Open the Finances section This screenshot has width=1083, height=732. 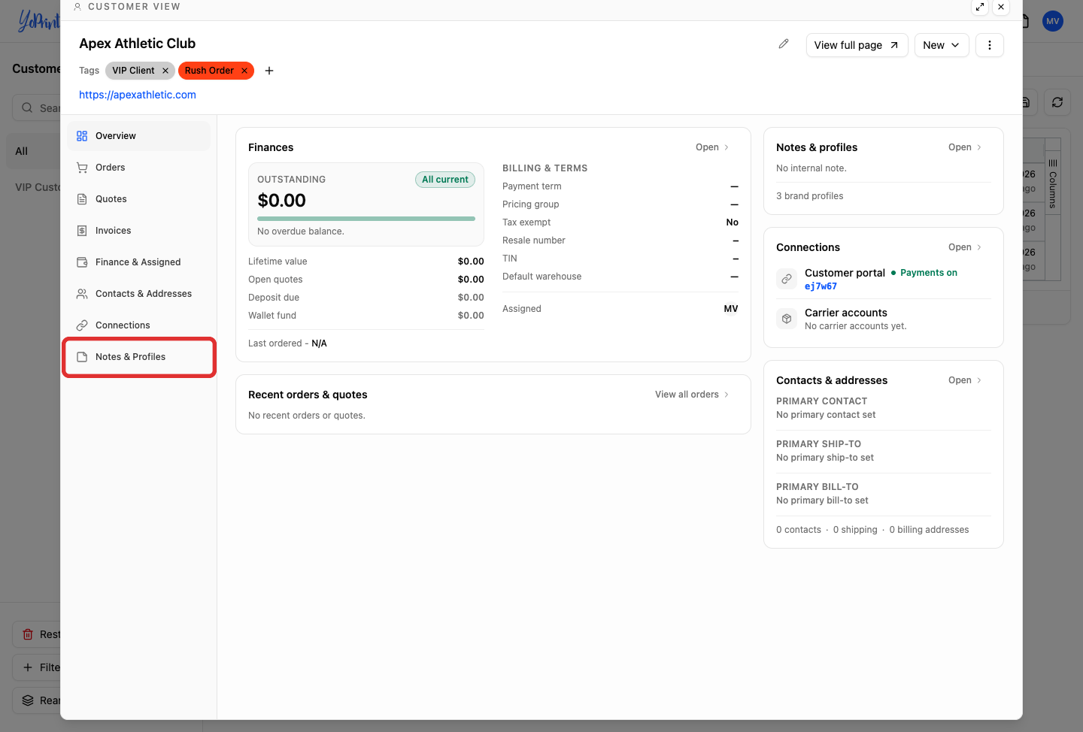712,147
